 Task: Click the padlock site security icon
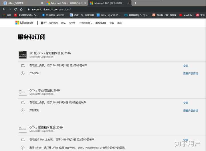pos(29,9)
